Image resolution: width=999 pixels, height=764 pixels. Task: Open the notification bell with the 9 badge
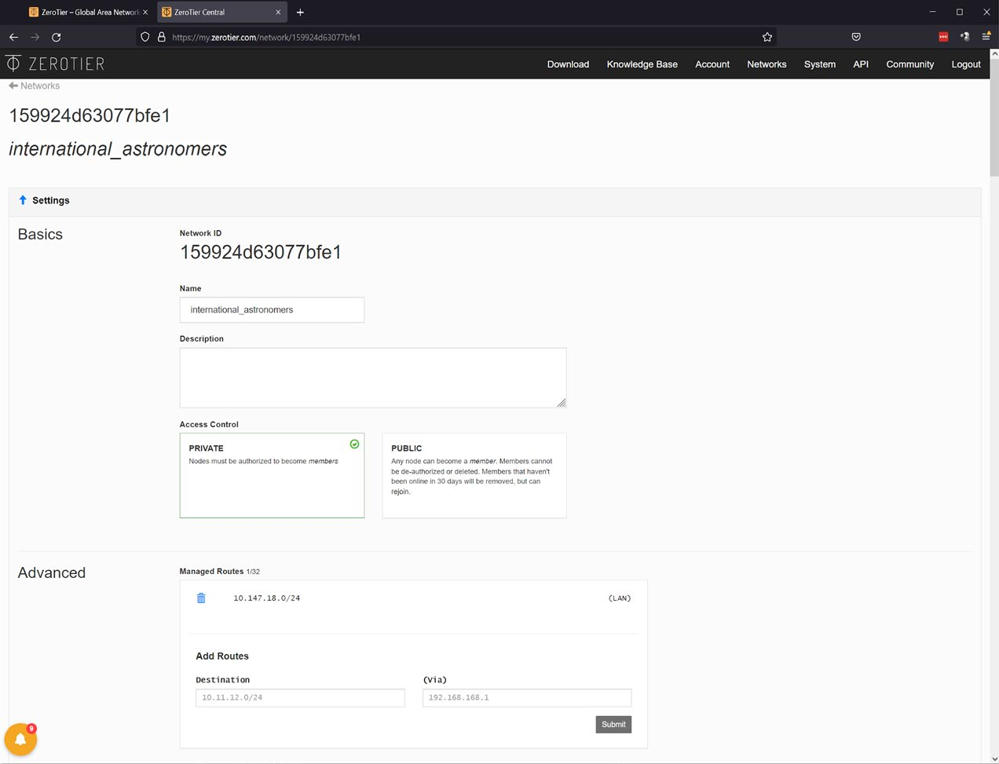[x=20, y=739]
